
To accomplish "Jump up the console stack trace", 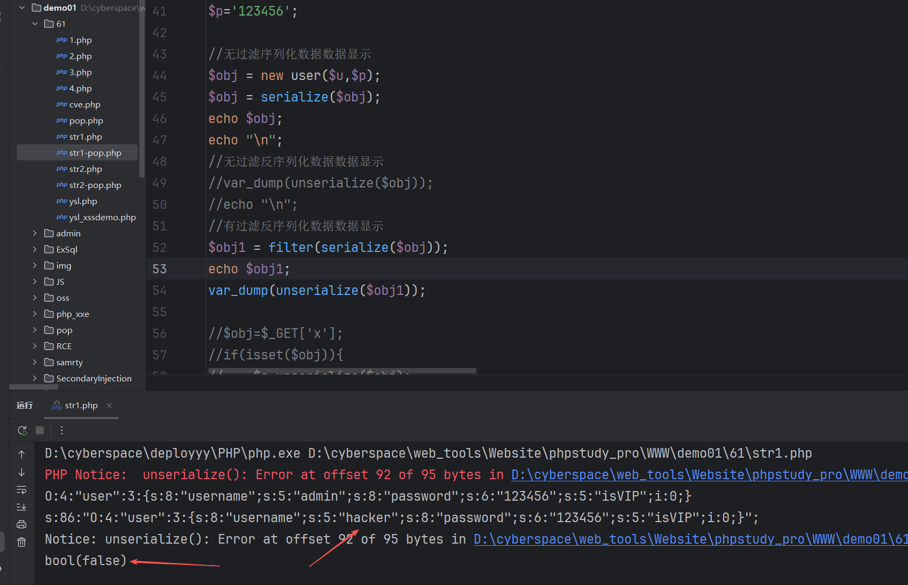I will pos(22,454).
